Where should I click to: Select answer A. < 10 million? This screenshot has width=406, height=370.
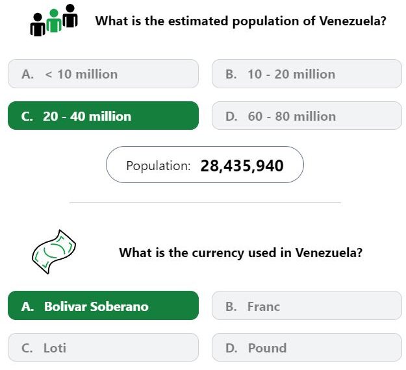(x=103, y=74)
